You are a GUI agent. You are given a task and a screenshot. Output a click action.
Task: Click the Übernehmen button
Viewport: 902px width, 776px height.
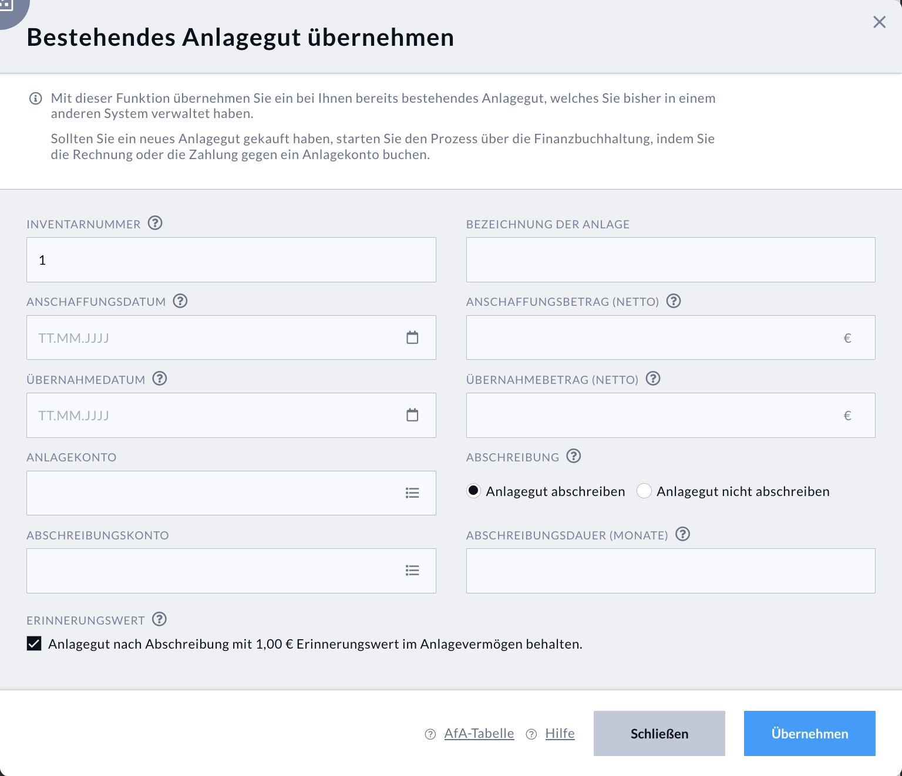[x=809, y=733]
